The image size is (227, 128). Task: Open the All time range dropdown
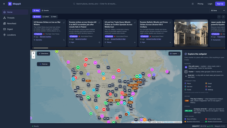coord(217,10)
